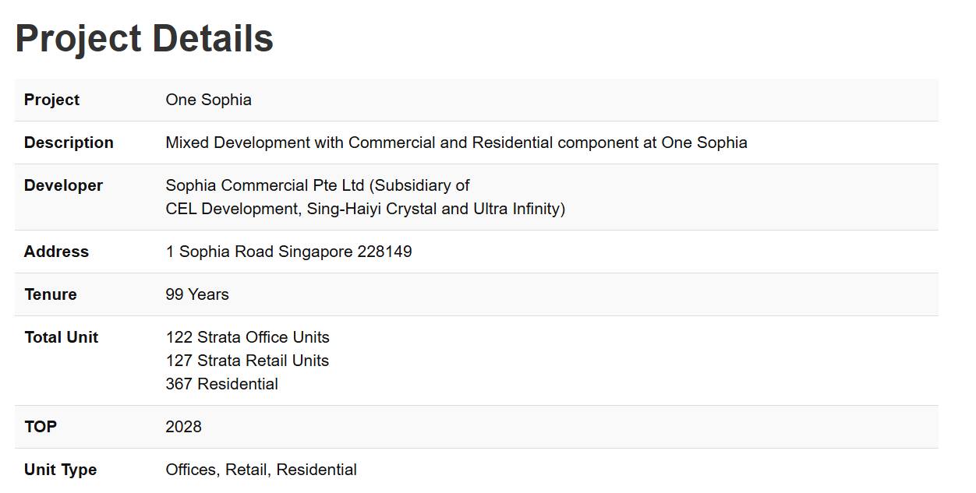Click Offices, Retail, Residential value
The height and width of the screenshot is (493, 976).
point(261,470)
